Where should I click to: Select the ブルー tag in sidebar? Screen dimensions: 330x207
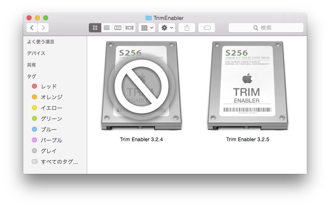tap(49, 129)
